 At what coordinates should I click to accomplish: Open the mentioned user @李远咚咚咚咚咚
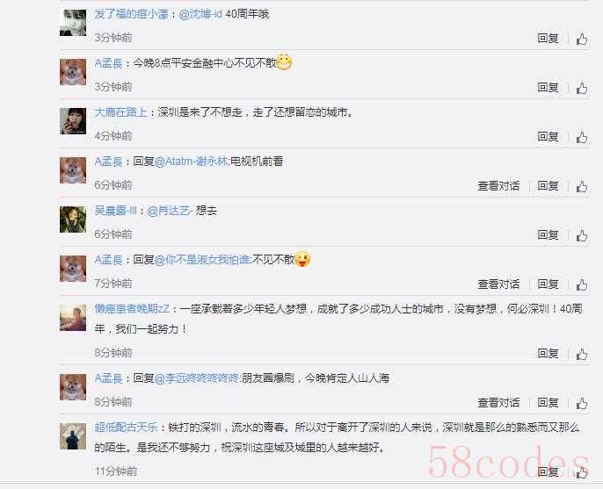click(197, 378)
